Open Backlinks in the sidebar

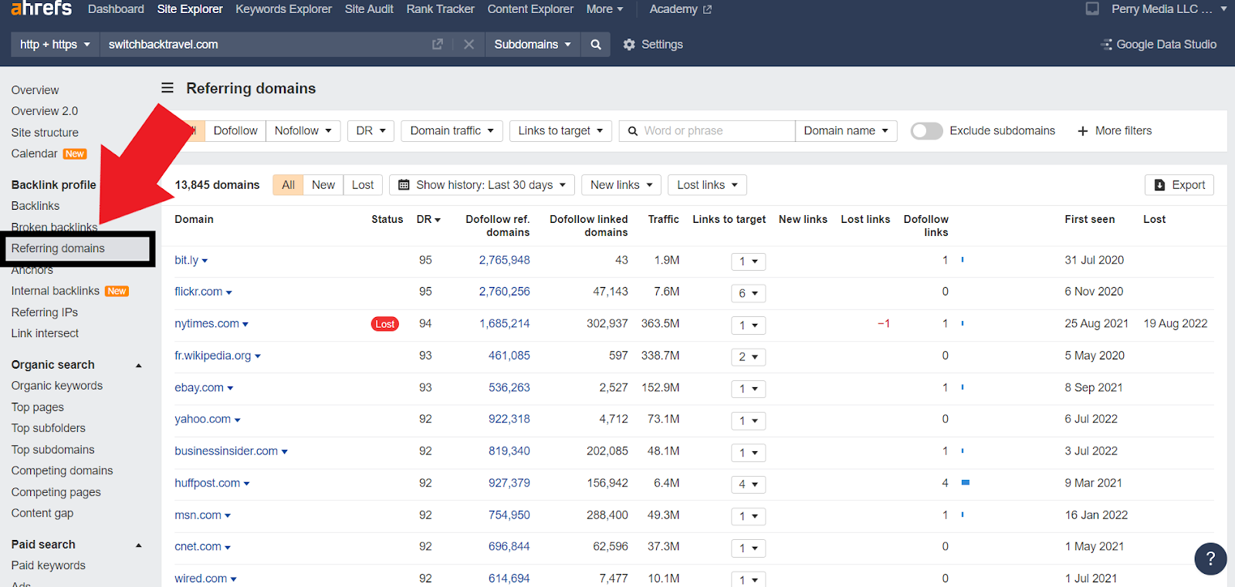click(36, 206)
